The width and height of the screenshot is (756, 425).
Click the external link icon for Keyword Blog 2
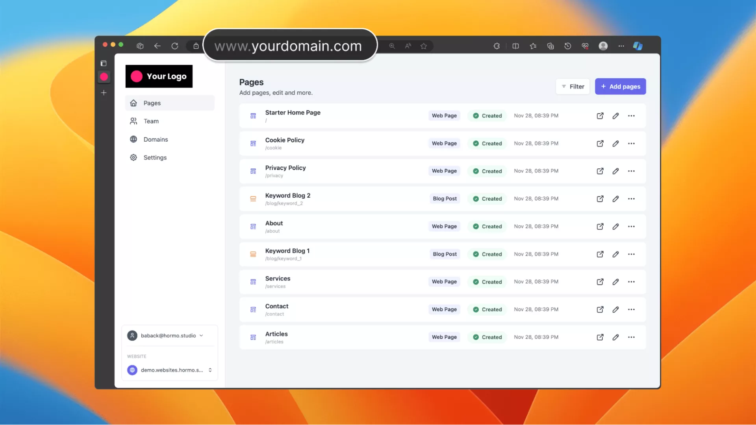(x=600, y=199)
